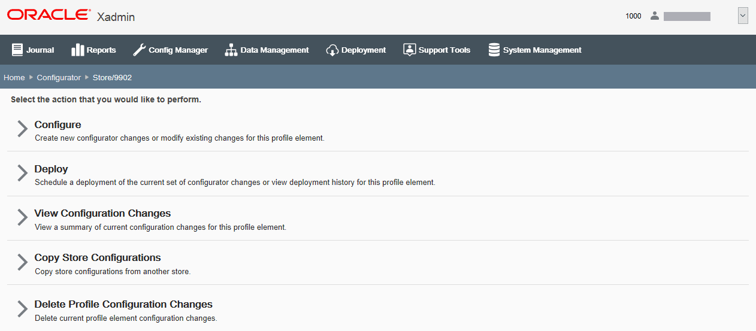Click the user profile silhouette icon
The height and width of the screenshot is (331, 756).
click(x=654, y=16)
